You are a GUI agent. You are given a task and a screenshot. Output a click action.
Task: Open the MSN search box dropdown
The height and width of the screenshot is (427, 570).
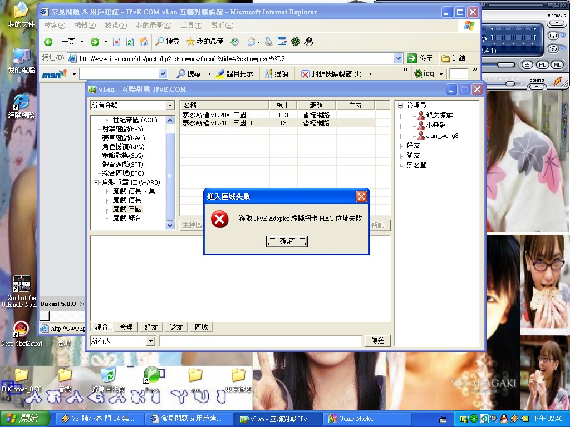(x=163, y=74)
